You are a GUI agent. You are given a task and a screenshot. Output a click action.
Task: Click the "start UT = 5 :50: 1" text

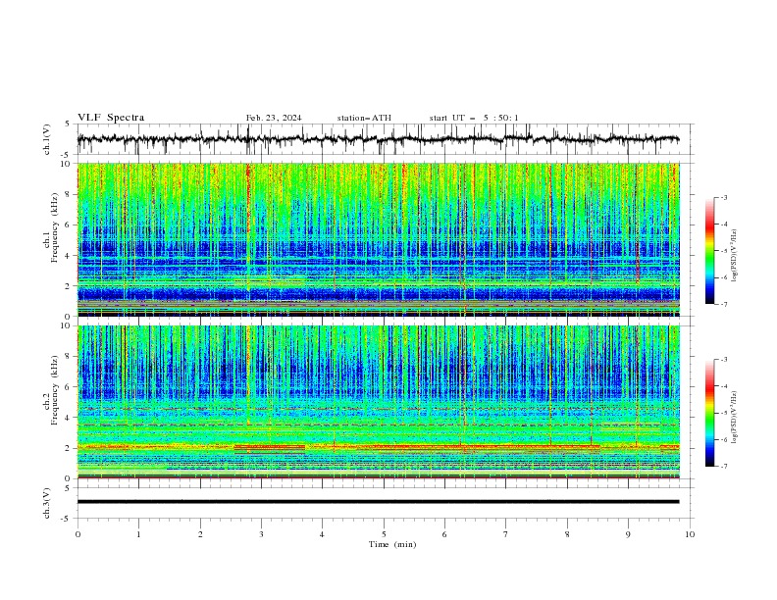click(474, 118)
